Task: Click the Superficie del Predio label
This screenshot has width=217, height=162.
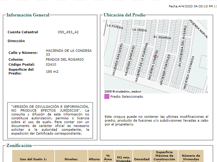Action: click(21, 71)
